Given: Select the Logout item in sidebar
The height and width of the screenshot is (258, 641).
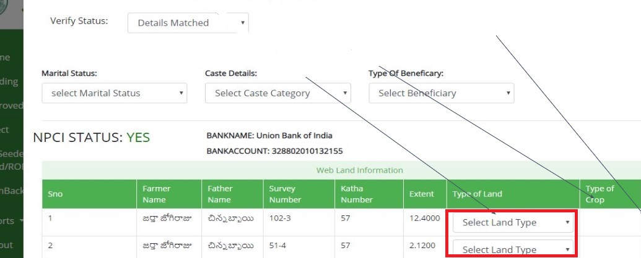Looking at the screenshot, I should click(6, 244).
